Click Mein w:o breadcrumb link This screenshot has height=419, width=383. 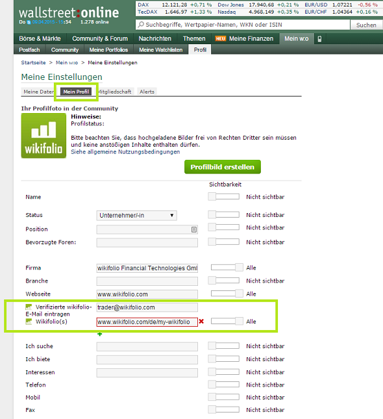click(x=67, y=62)
